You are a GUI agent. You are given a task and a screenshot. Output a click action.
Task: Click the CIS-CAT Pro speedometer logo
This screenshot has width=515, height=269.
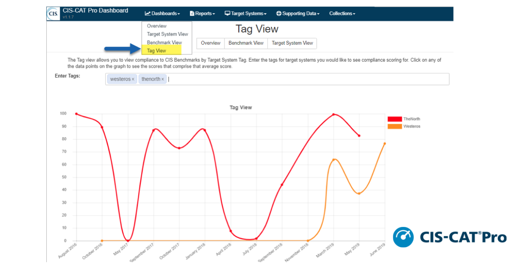coord(403,236)
